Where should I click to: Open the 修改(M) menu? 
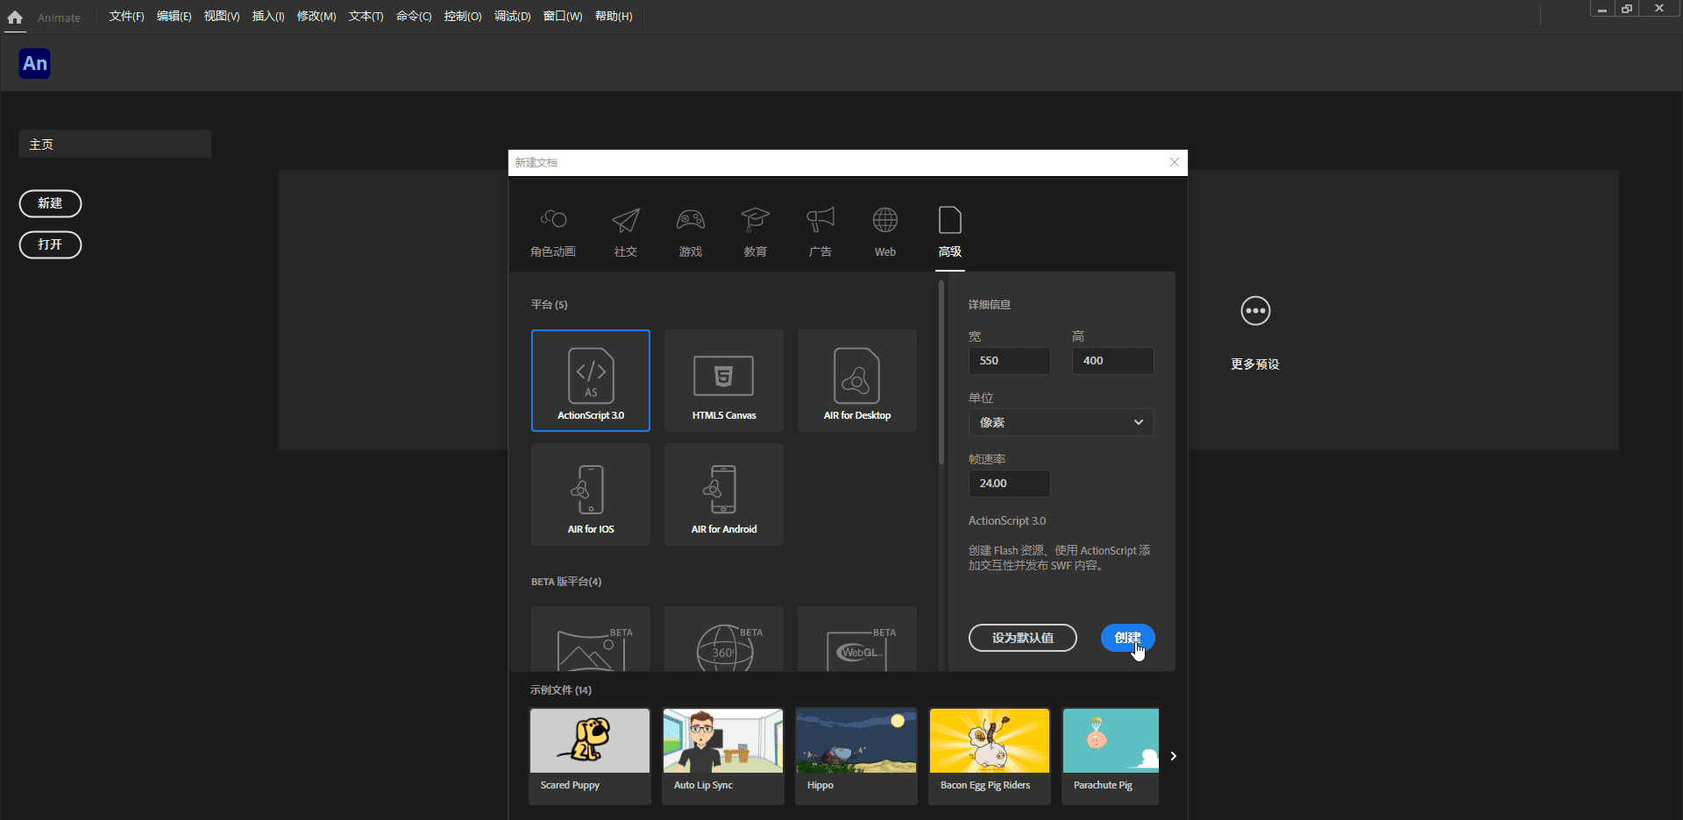click(316, 17)
